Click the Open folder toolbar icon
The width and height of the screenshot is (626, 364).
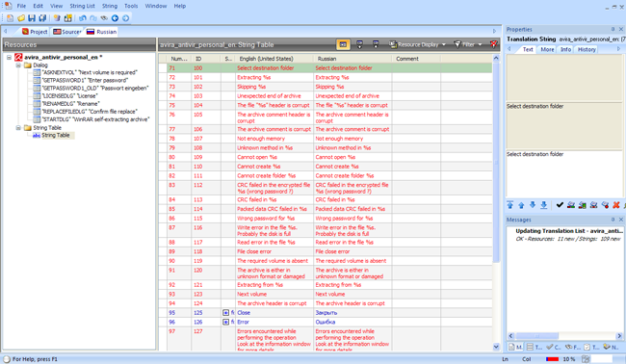coord(21,18)
